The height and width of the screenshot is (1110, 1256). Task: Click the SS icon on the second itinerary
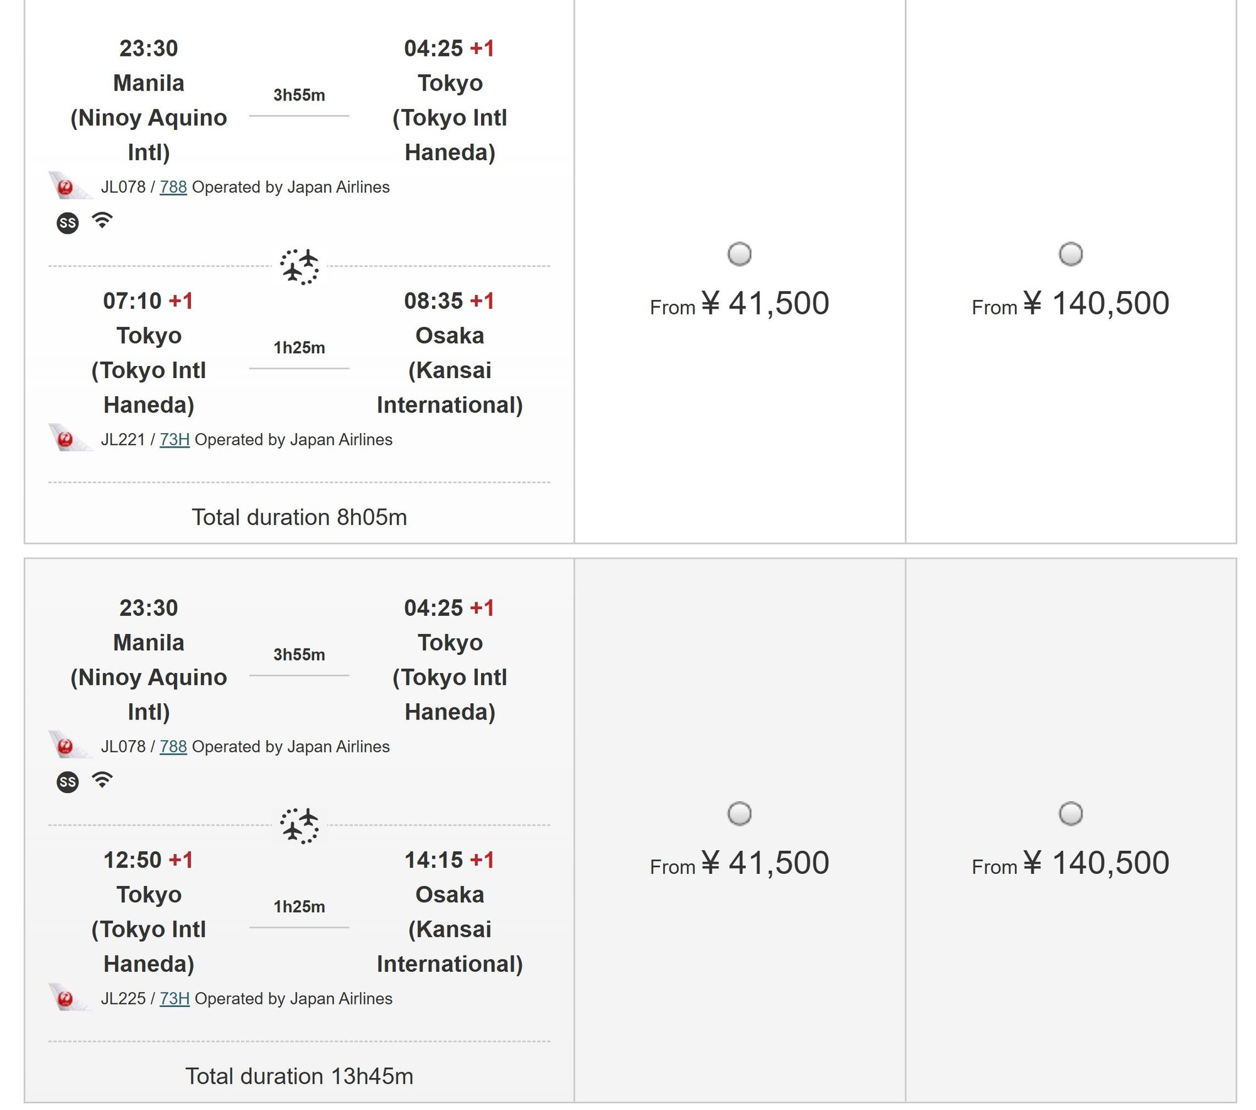pos(69,782)
